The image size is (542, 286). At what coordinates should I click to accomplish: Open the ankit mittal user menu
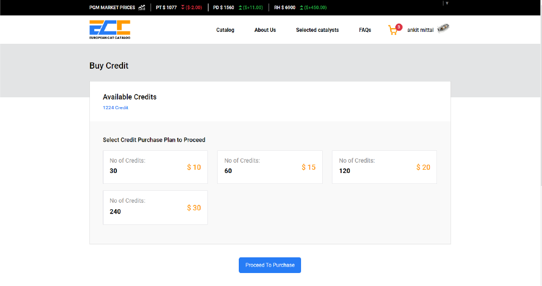click(x=420, y=30)
